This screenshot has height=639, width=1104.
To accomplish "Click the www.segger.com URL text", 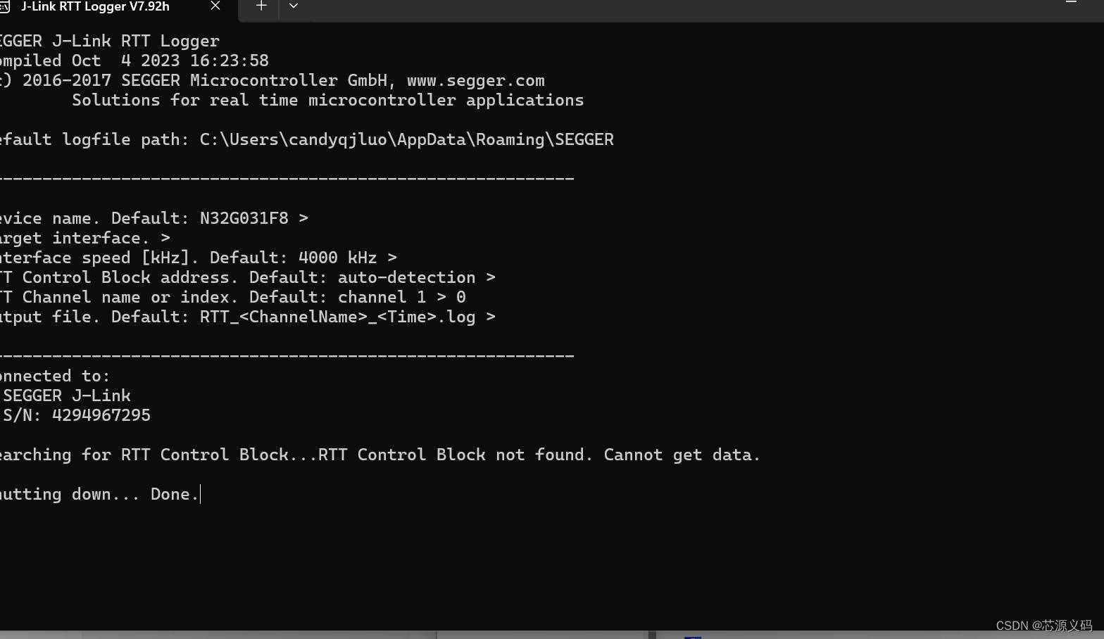I will [x=475, y=80].
